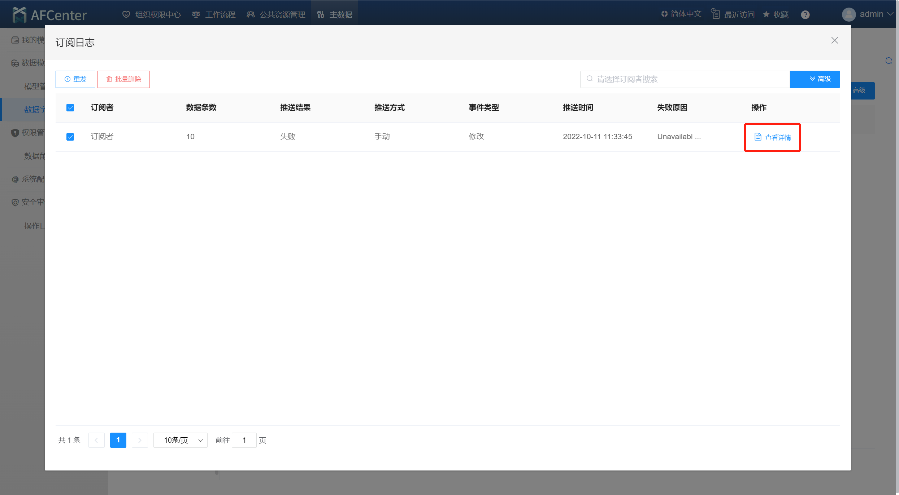Switch language via 简体中文
The height and width of the screenshot is (495, 899).
tap(681, 14)
